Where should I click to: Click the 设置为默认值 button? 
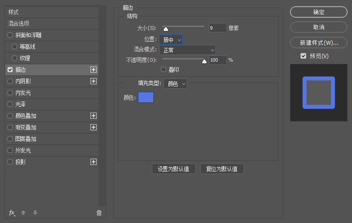[x=173, y=169]
